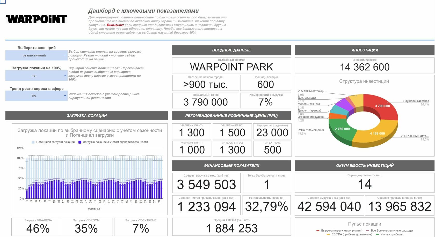The width and height of the screenshot is (435, 237).
Task: Click the Чистая прибыль legend entry
Action: [x=389, y=234]
